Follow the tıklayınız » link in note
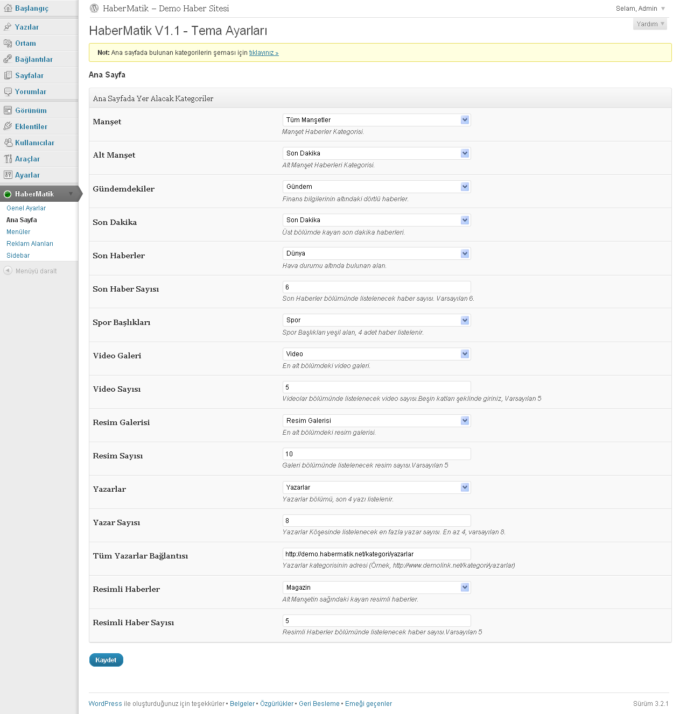This screenshot has height=714, width=680. tap(264, 53)
